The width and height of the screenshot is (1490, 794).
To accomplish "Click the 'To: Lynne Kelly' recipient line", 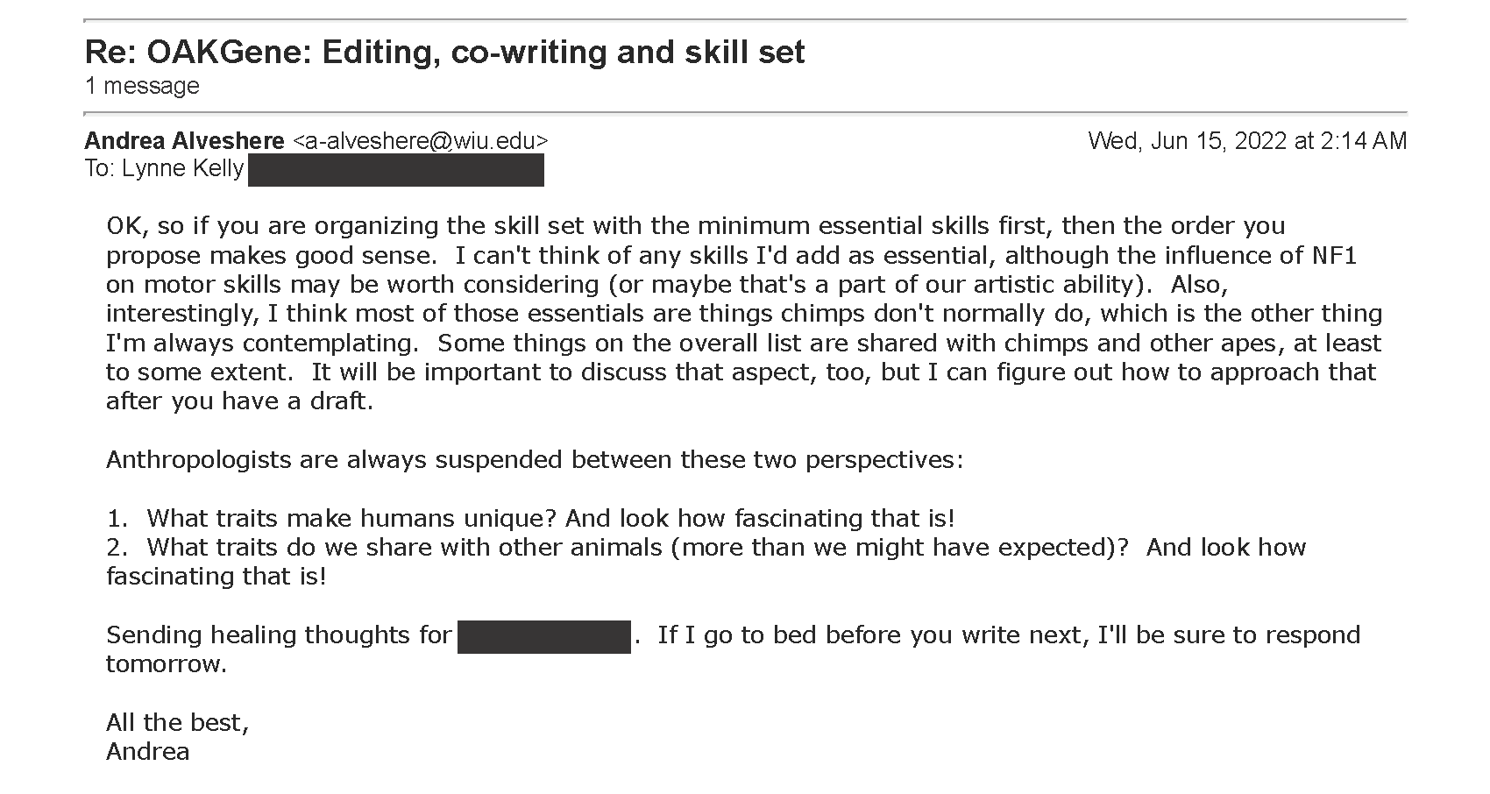I will pos(164,168).
